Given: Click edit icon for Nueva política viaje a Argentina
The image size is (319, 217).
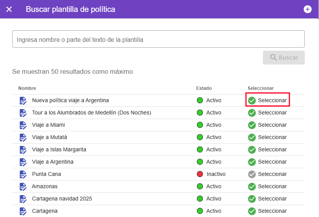Looking at the screenshot, I should (23, 100).
